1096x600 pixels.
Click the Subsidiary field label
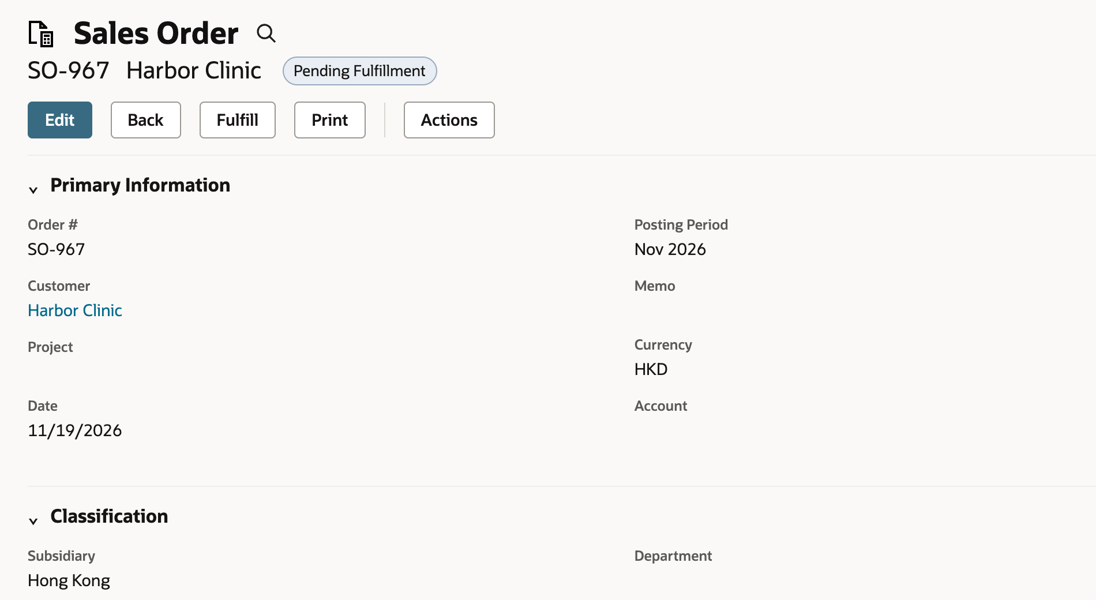tap(62, 556)
